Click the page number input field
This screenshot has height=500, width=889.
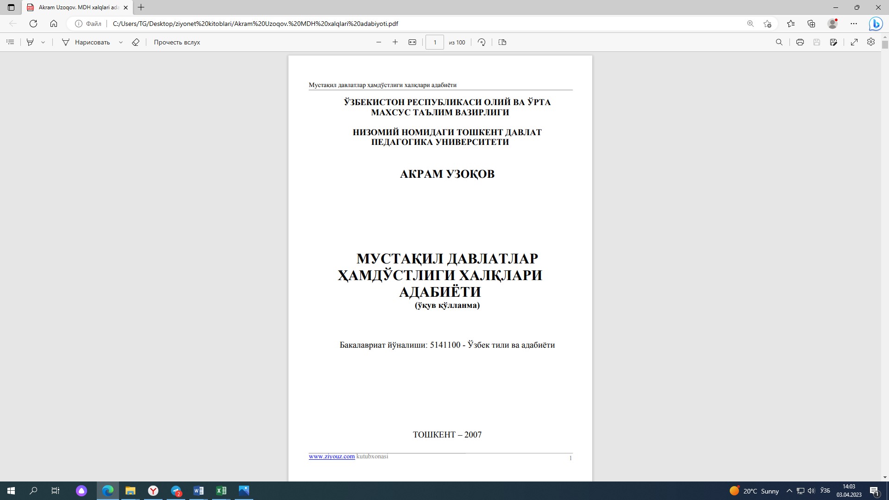434,42
